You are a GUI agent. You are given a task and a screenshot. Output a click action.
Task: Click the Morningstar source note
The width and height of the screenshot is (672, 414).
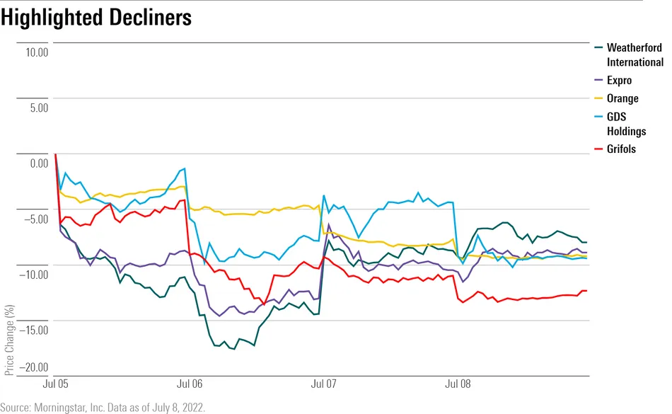click(x=103, y=406)
